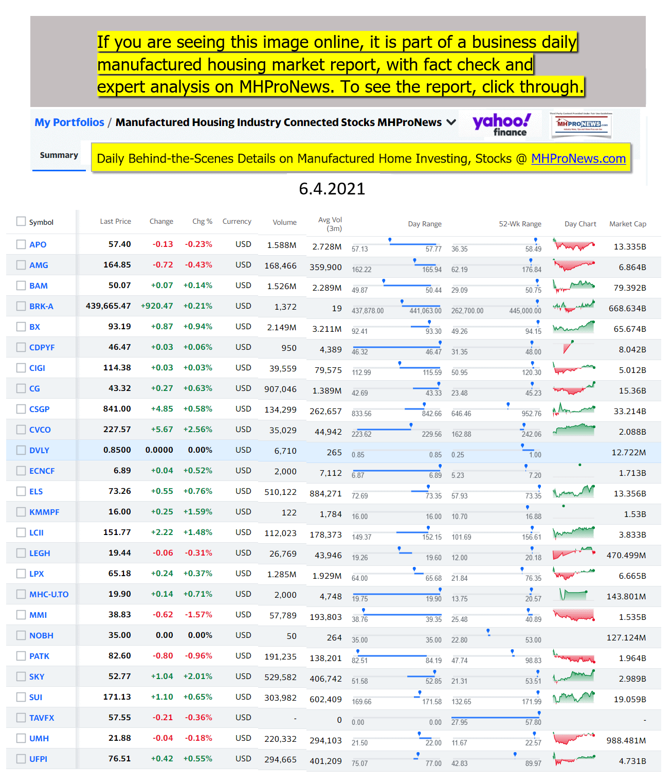The width and height of the screenshot is (671, 784).
Task: Click the yellow highlighted report notice text
Action: (340, 64)
